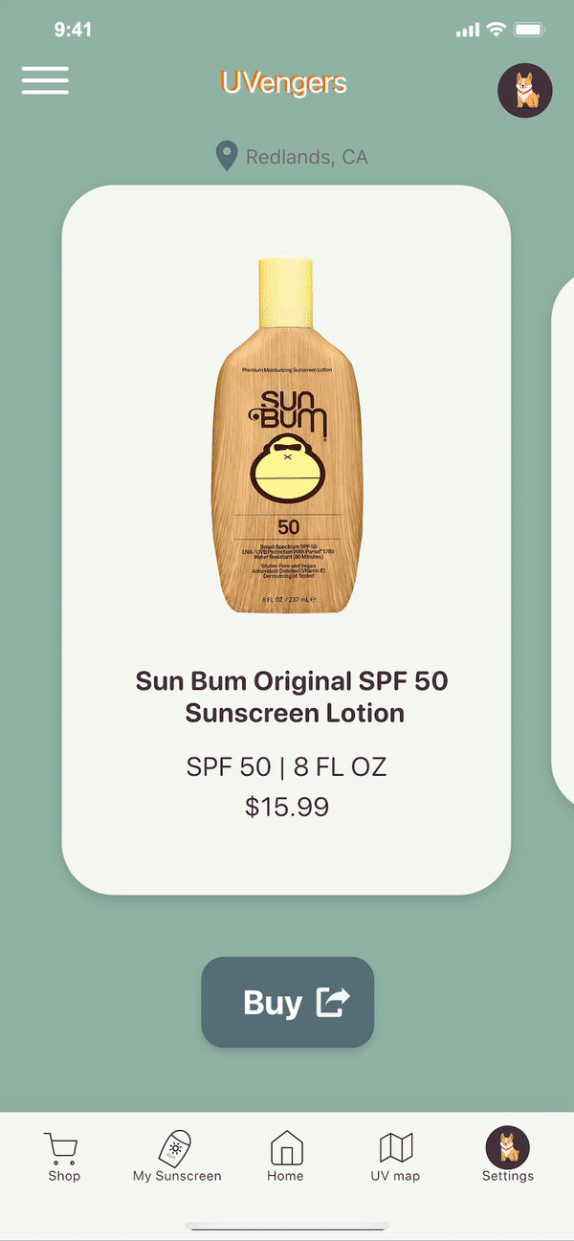574x1241 pixels.
Task: Tap the battery indicator in status bar
Action: coord(530,31)
